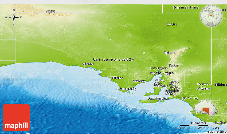Screen dimensions: 227x134
Task: Click the 2011 Maphill copyright text
Action: pyautogui.click(x=217, y=132)
